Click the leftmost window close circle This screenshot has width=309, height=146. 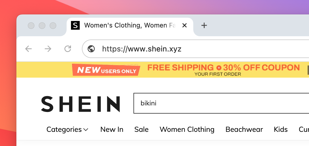[x=31, y=26]
